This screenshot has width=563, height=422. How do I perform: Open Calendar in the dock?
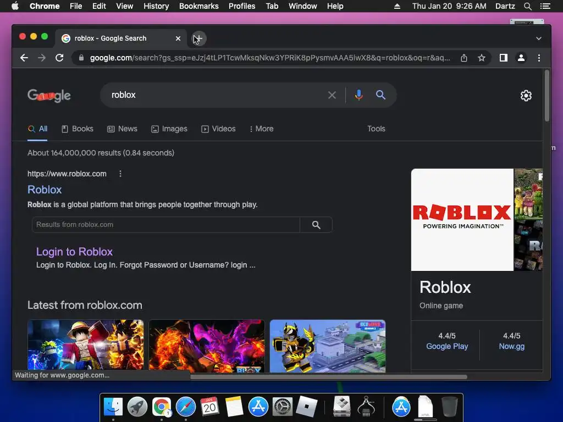[209, 407]
